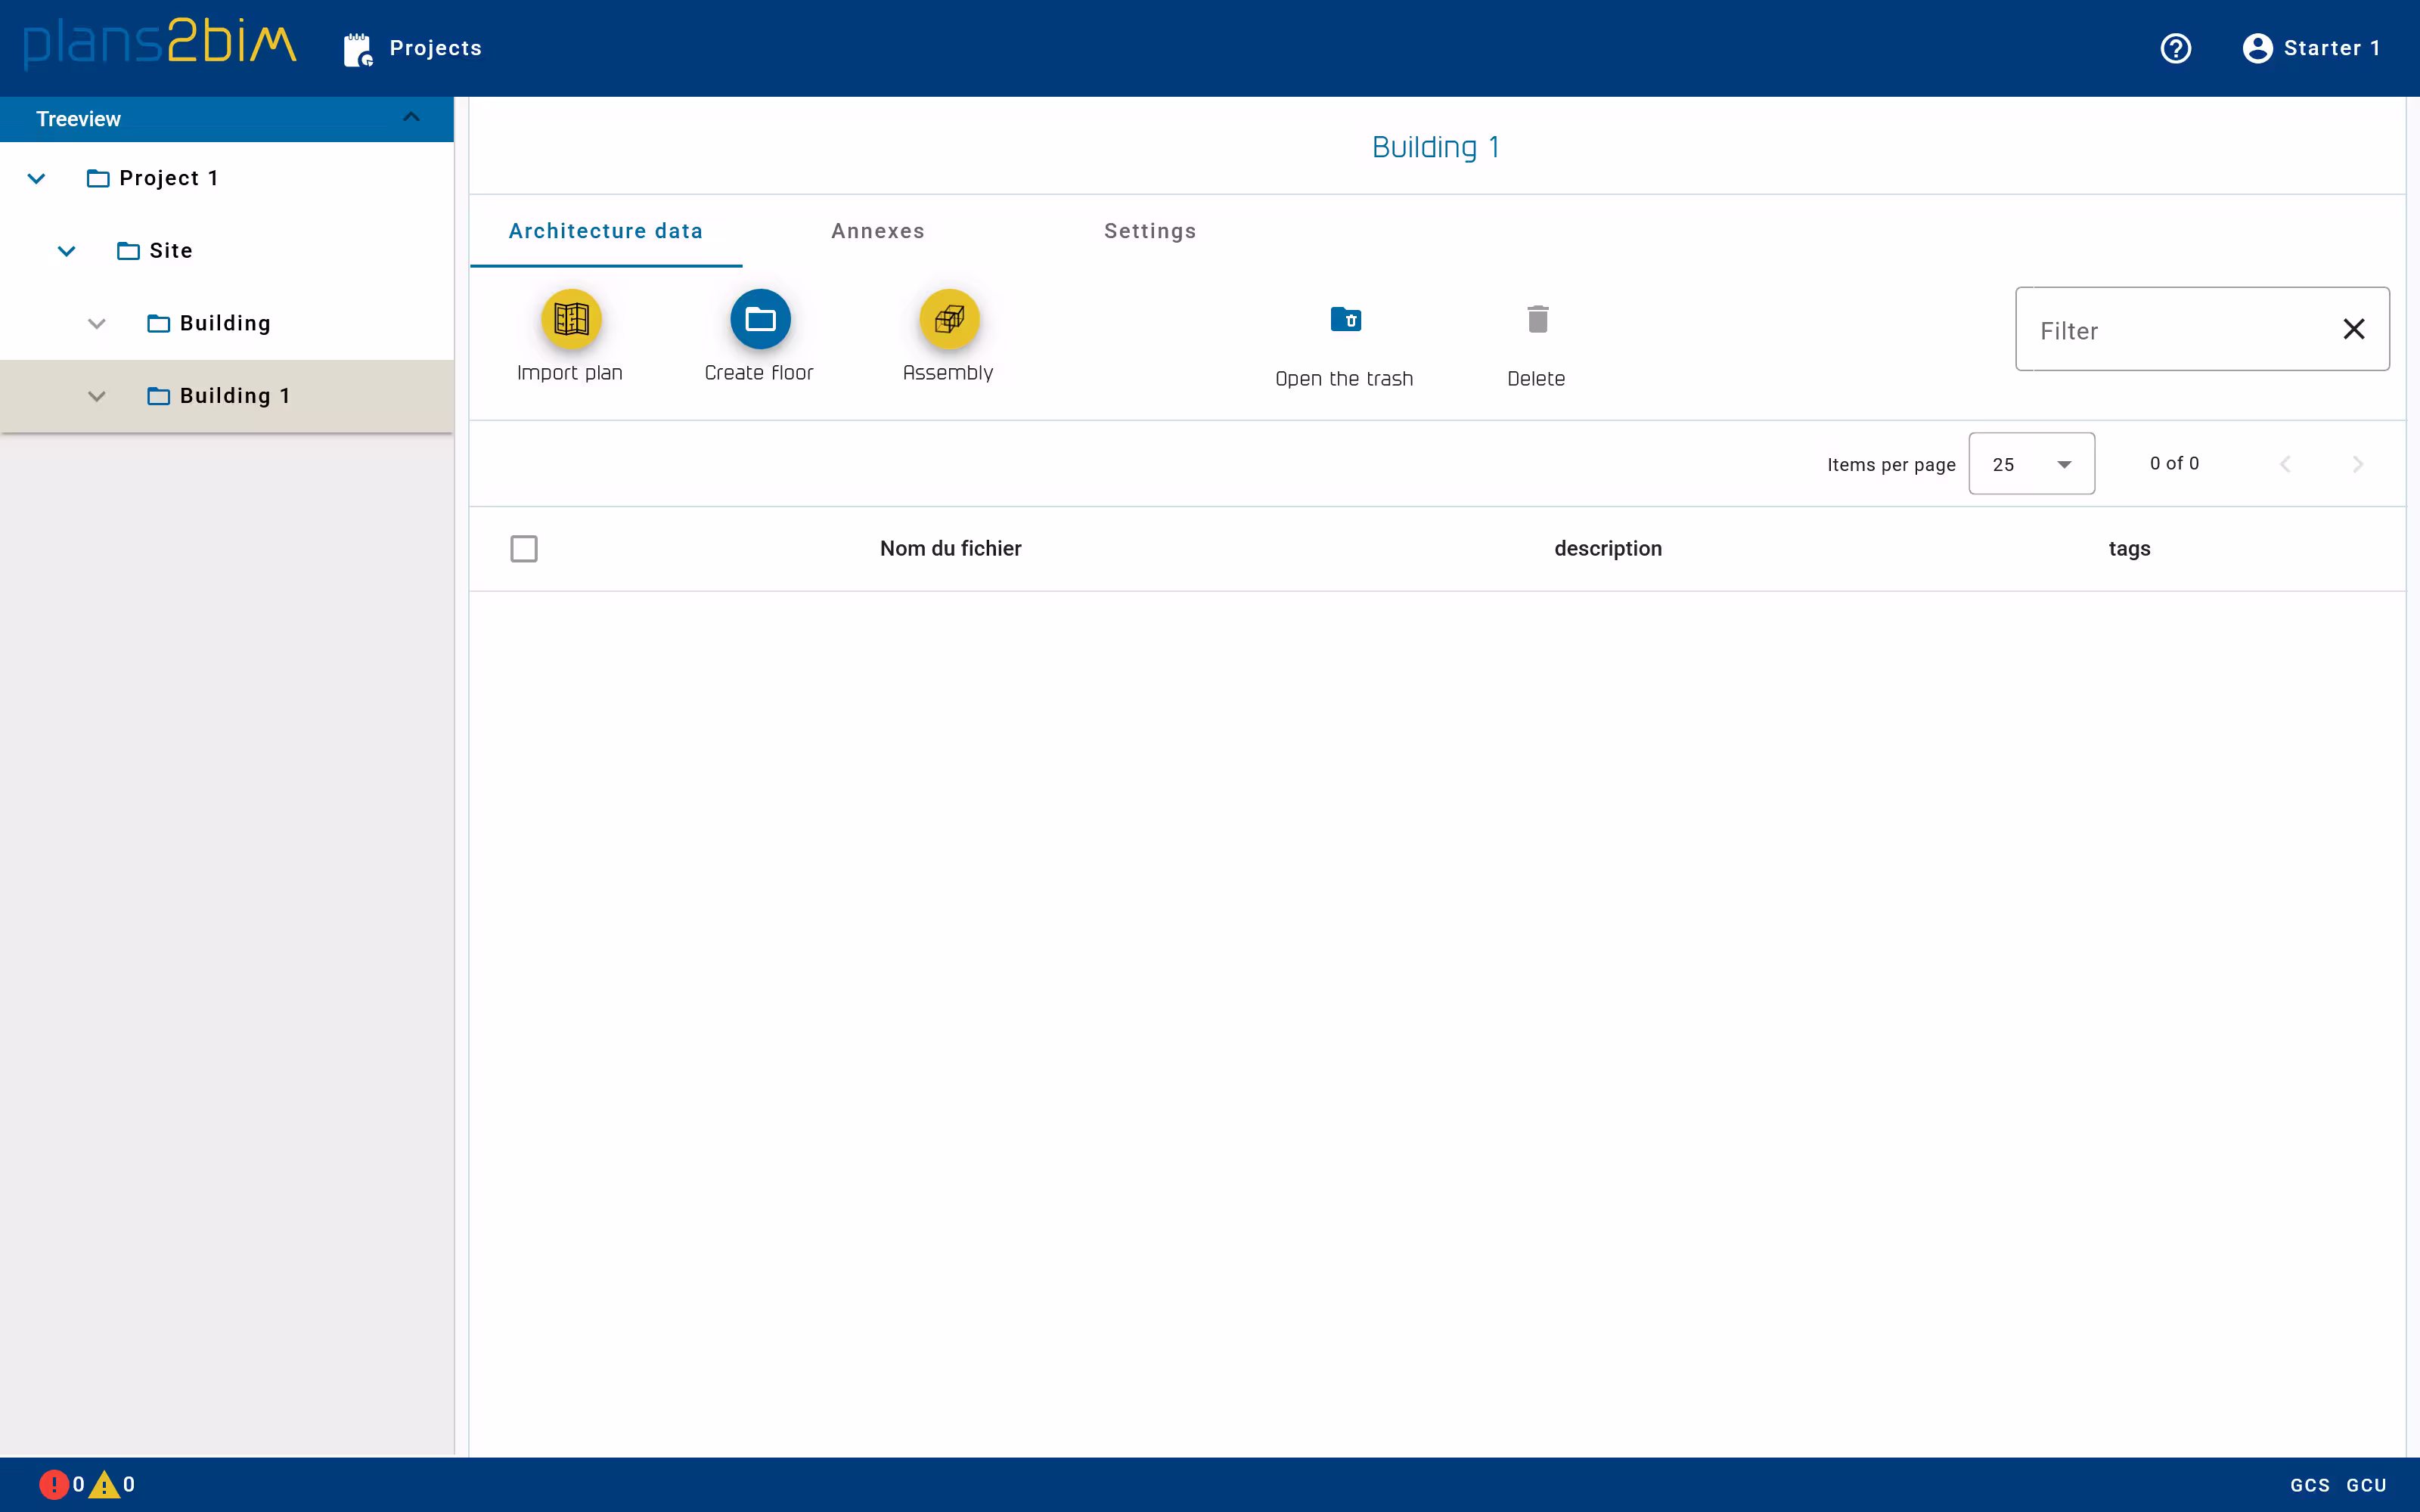Collapse the Site tree node chevron
Screen dimensions: 2420x1512
point(67,251)
